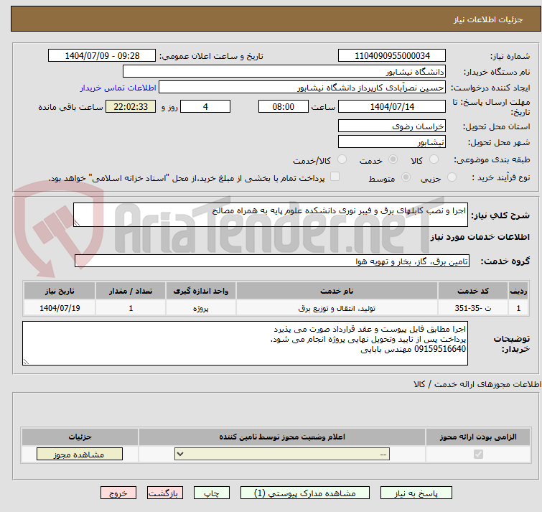Click the پاسخ به نیاز button
542x512 pixels.
416,493
